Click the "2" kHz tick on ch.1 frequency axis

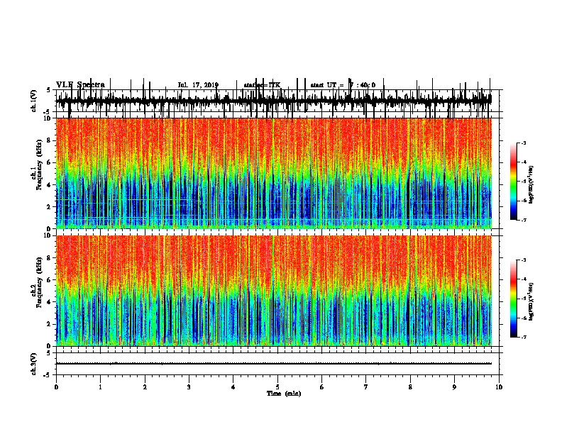click(x=49, y=207)
